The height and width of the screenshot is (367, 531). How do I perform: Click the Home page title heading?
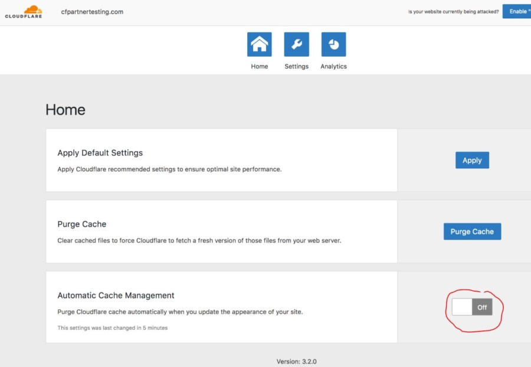(65, 110)
